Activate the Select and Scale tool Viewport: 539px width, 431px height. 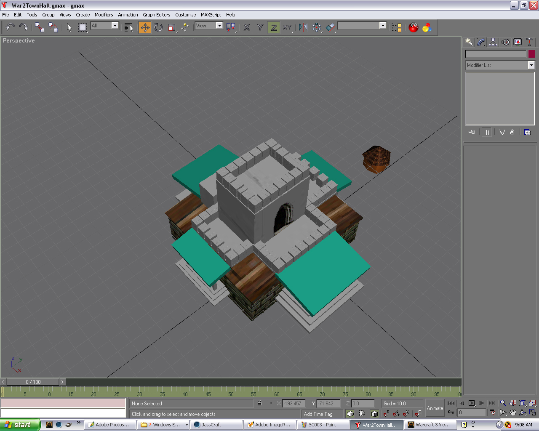pyautogui.click(x=171, y=27)
